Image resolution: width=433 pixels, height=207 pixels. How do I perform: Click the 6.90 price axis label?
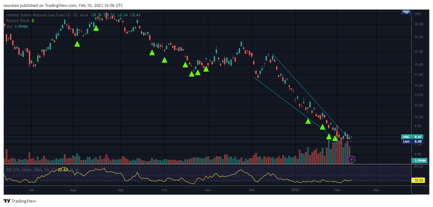(x=418, y=154)
